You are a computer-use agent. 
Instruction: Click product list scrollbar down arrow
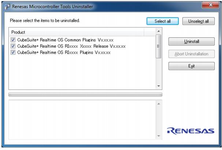[158, 86]
